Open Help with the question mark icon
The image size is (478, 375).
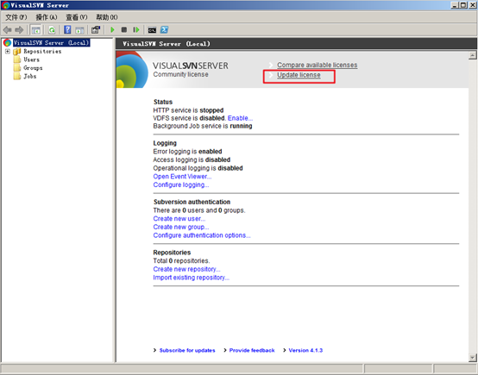click(67, 30)
